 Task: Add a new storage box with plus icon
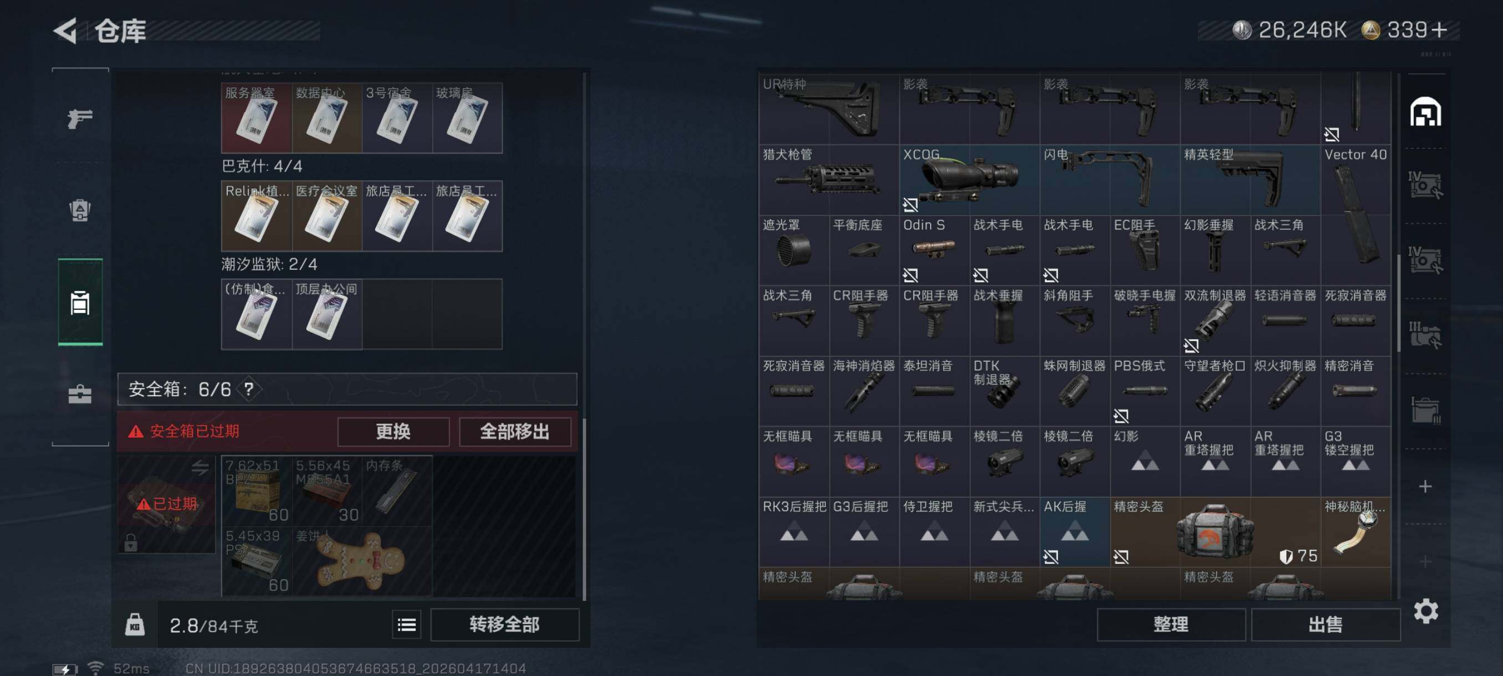1425,486
